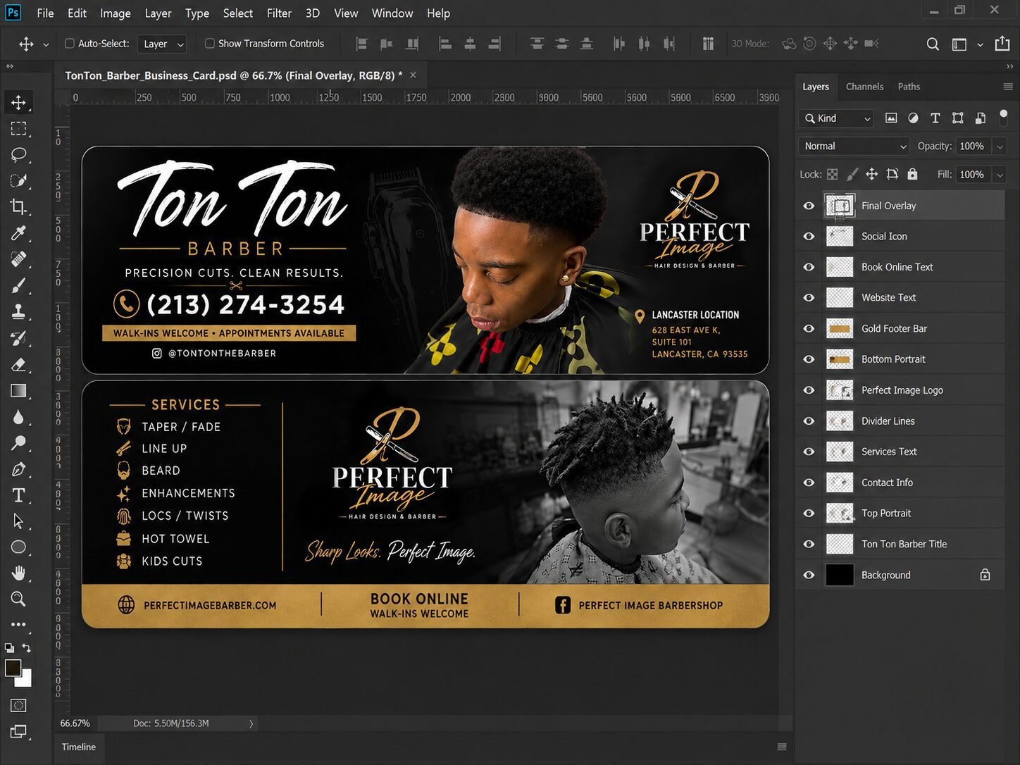Switch to the Channels tab
The width and height of the screenshot is (1020, 765).
click(x=864, y=87)
